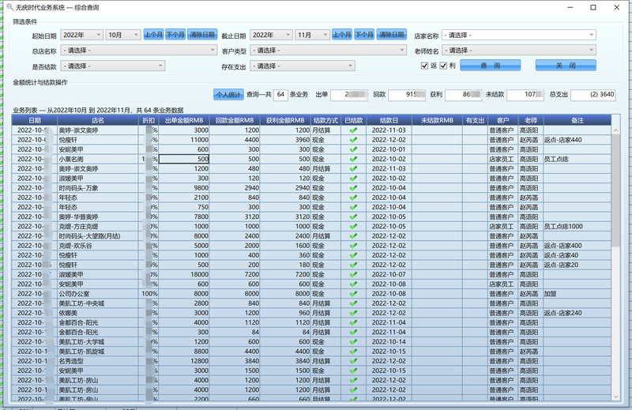Select the 公司办公室 store name cell
The height and width of the screenshot is (410, 632).
coord(98,294)
